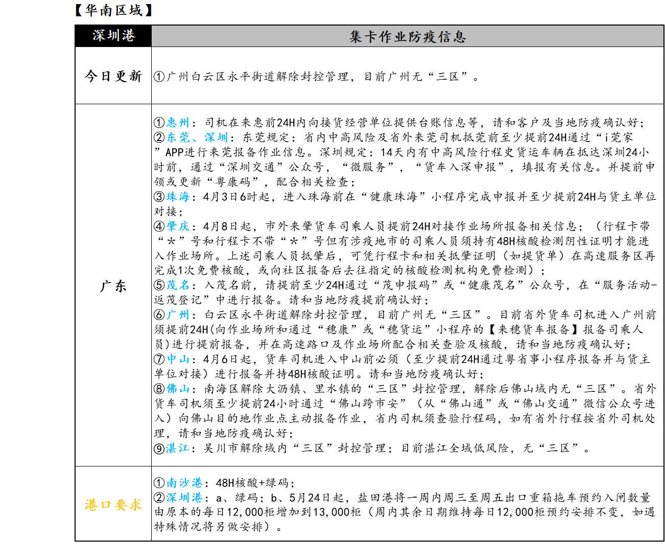Select the 深圳港 header cell

tap(113, 36)
